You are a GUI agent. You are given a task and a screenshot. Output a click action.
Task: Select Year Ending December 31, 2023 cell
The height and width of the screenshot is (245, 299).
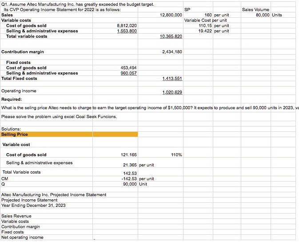(x=47, y=205)
